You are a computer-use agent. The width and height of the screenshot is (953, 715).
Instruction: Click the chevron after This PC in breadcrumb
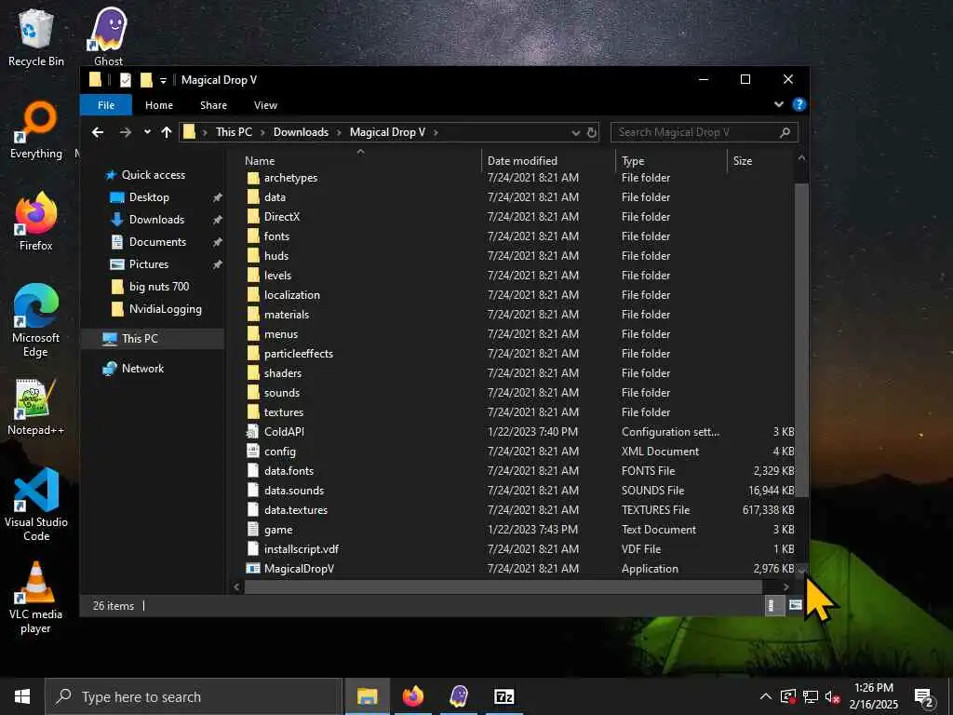click(263, 132)
